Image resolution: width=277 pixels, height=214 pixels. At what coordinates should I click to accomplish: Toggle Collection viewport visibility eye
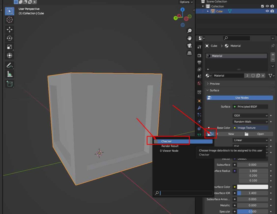tap(267, 6)
